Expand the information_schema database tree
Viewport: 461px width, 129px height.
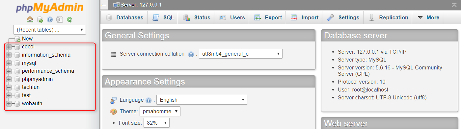9,55
